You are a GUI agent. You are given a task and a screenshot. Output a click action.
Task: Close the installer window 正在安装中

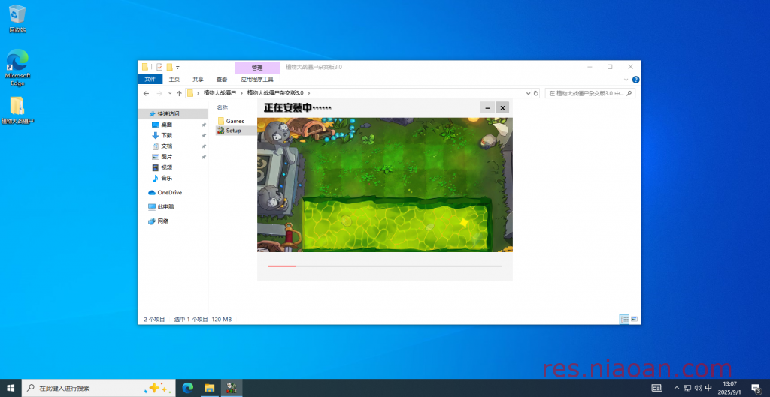click(502, 107)
